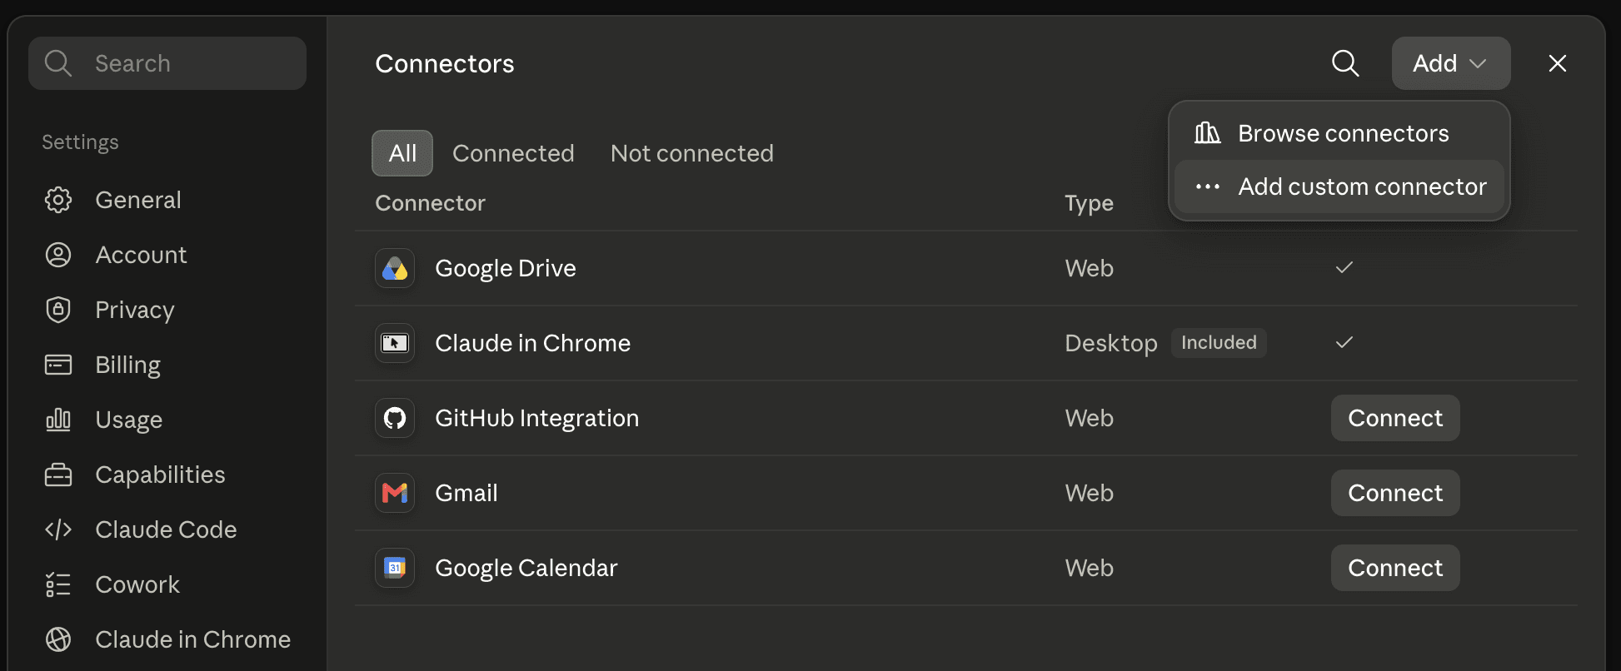The image size is (1621, 671).
Task: Select Add custom connector menu entry
Action: 1339,186
